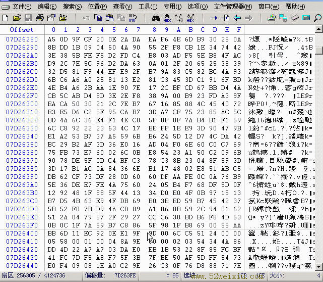Click the scrollbar down arrow
Viewport: 323px width, 282px height.
point(319,267)
